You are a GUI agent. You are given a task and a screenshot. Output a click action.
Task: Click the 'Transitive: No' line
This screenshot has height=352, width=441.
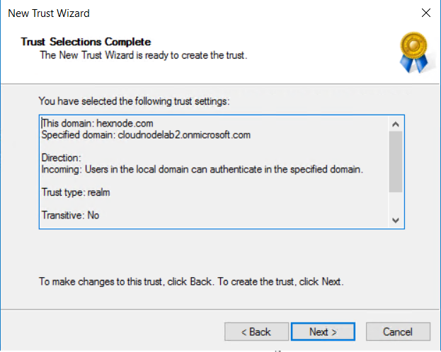(70, 215)
